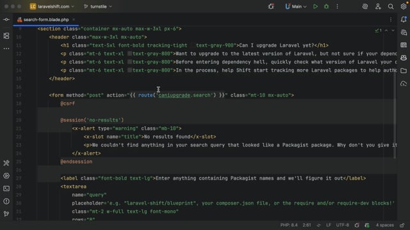Click the closing </x-alert> tag
This screenshot has width=410, height=230.
coord(86,153)
